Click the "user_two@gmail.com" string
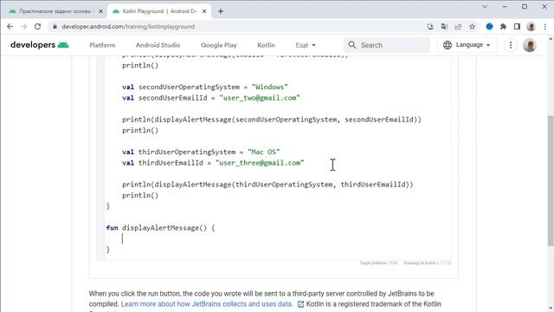Image resolution: width=554 pixels, height=312 pixels. tap(260, 98)
